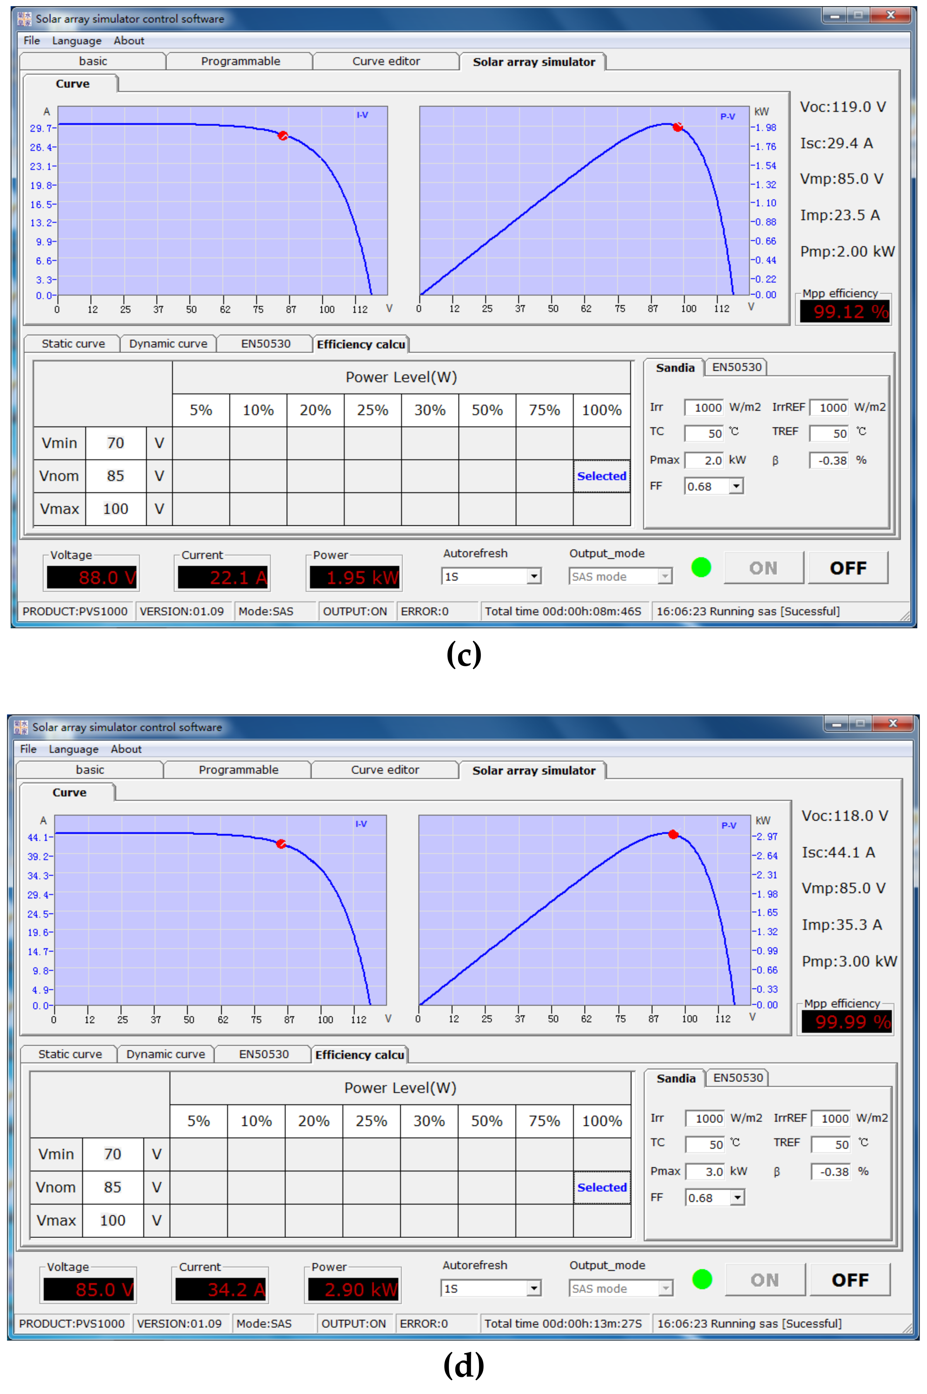Image resolution: width=927 pixels, height=1394 pixels.
Task: Click the ON button in bottom window
Action: 765,1280
